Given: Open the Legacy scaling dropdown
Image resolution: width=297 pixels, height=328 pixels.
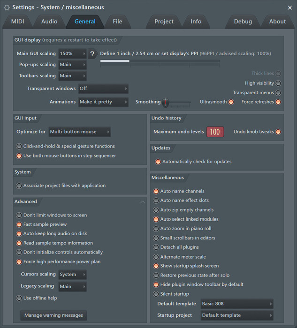Looking at the screenshot, I should click(x=72, y=287).
